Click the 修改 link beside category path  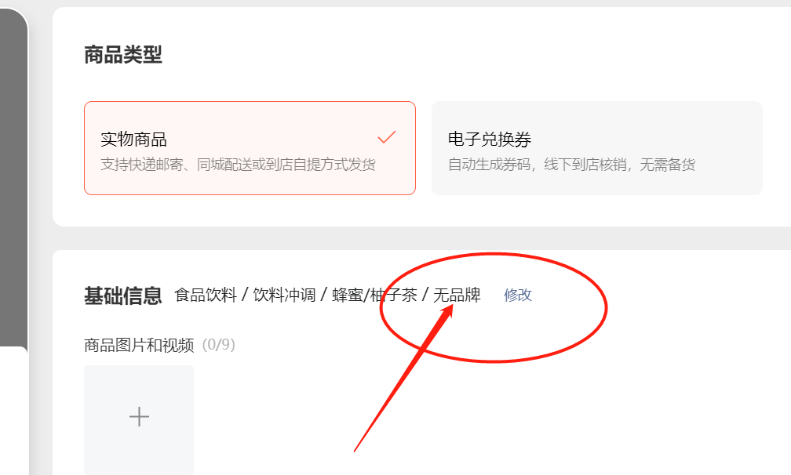[518, 295]
